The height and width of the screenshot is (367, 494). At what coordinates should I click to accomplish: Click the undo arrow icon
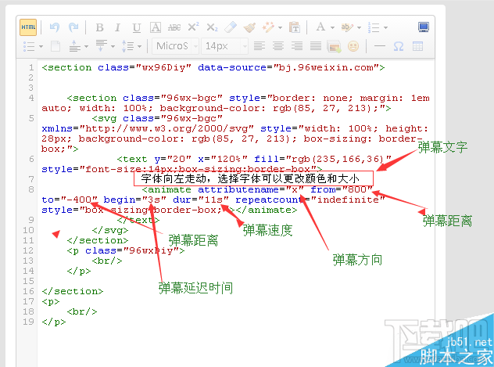(55, 27)
